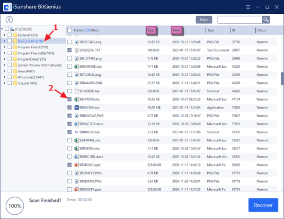Open the hamburger menu icon in title bar
This screenshot has width=284, height=219.
coord(248,7)
